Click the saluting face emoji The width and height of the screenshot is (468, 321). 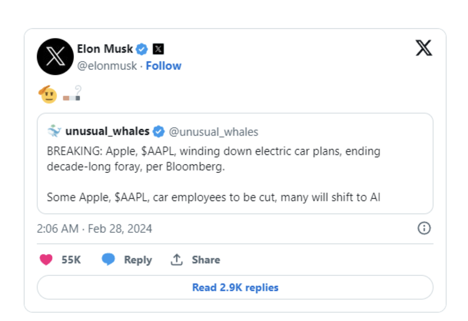point(48,95)
